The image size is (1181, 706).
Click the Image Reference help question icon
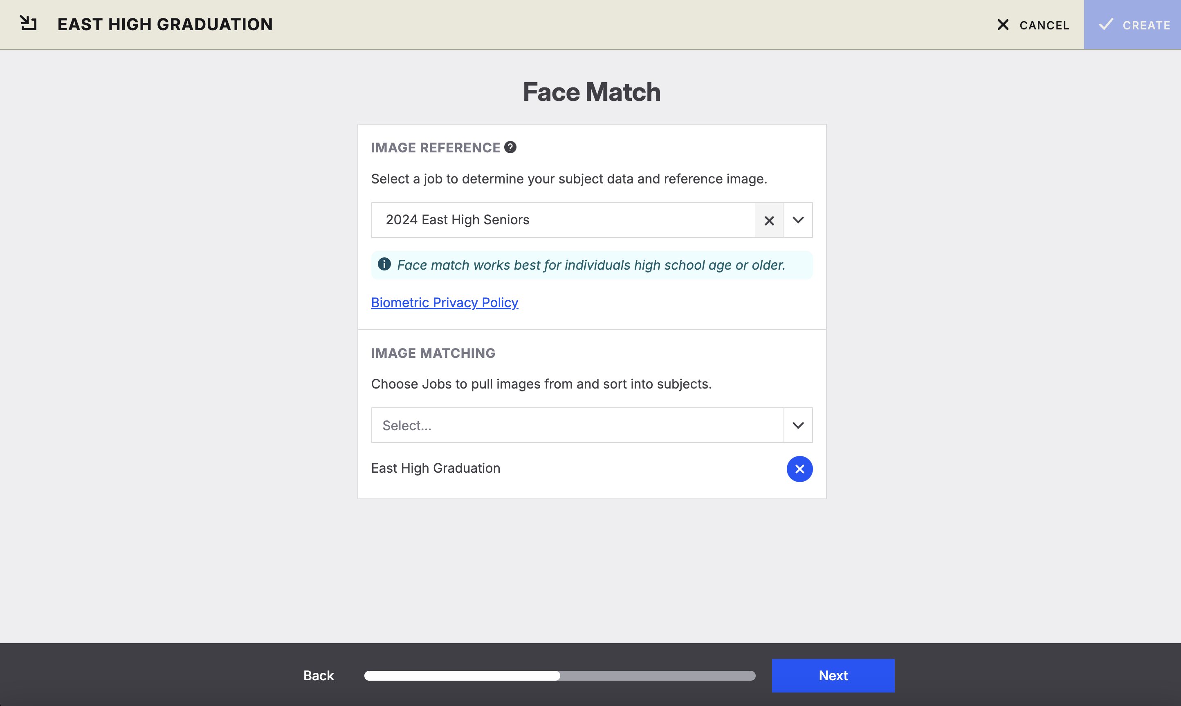tap(510, 147)
